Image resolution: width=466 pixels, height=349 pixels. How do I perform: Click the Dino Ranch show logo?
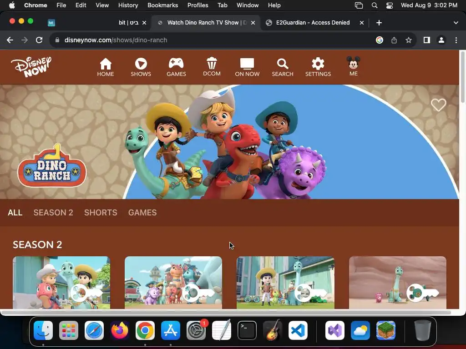(x=52, y=166)
